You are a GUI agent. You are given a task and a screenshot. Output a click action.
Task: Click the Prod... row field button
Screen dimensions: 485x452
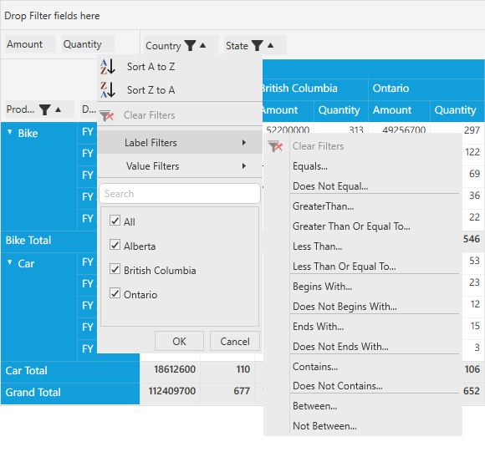point(39,109)
